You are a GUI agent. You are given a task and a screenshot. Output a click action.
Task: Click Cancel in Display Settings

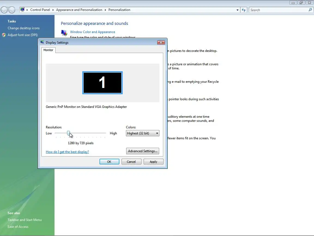(x=131, y=161)
